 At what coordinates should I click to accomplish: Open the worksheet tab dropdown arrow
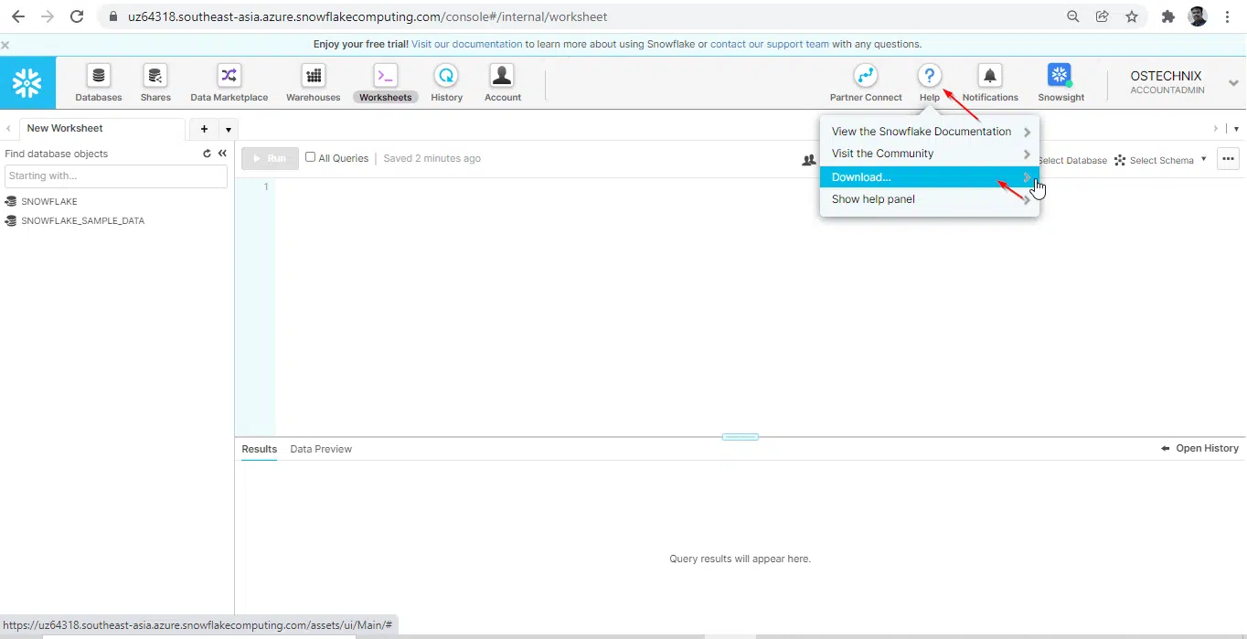228,130
